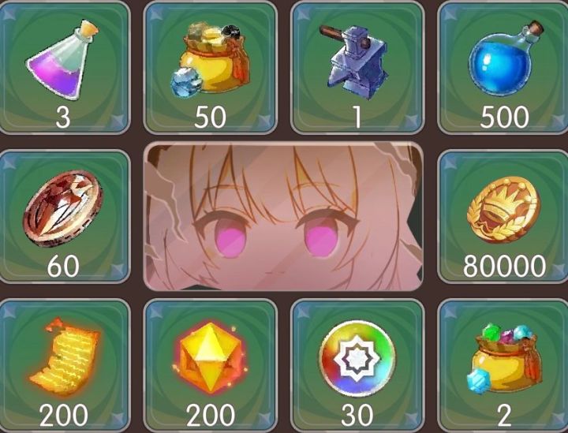The height and width of the screenshot is (433, 568).
Task: Click the orange glowing crystal gem
Action: [x=210, y=358]
